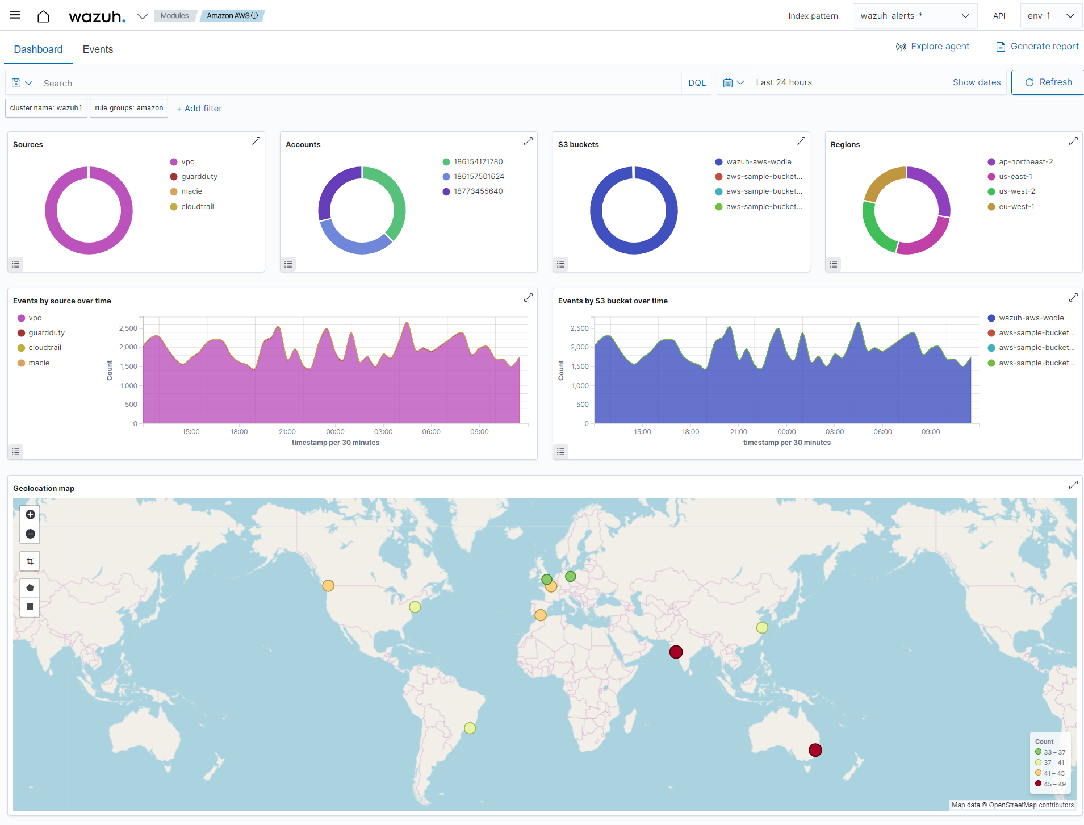Toggle legend for Events by source chart

point(16,452)
